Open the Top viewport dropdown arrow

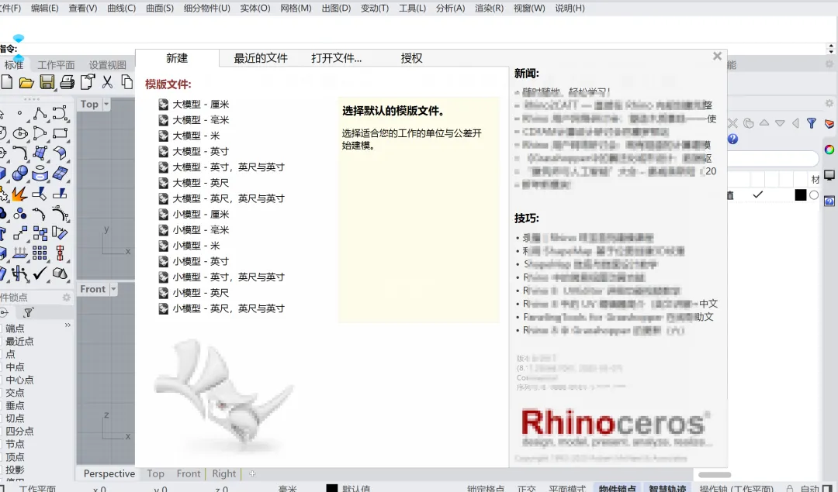pyautogui.click(x=106, y=104)
